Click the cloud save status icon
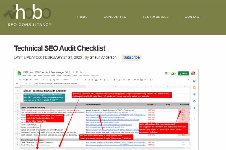 pyautogui.click(x=81, y=72)
